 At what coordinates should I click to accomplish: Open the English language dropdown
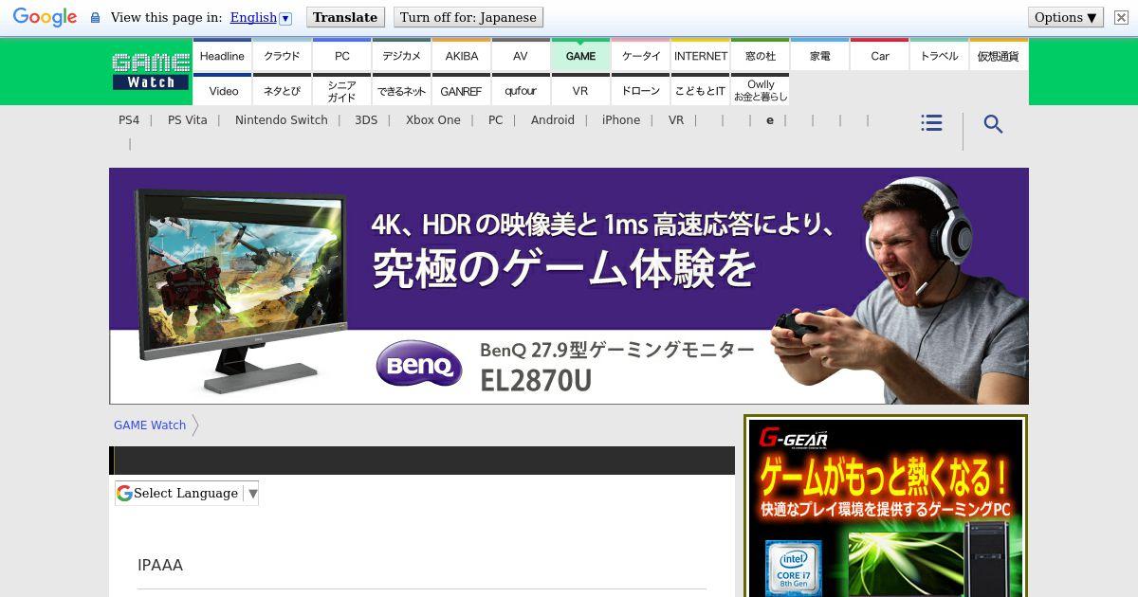point(261,17)
